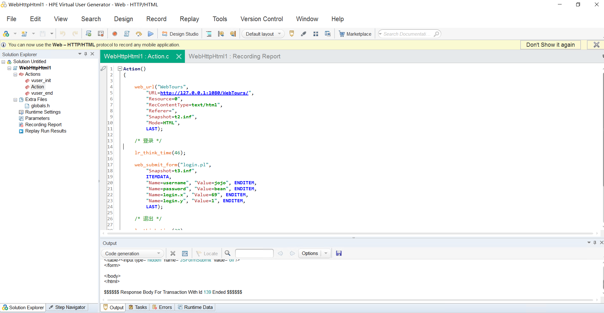Click the next bookmark toolbar icon

click(233, 34)
